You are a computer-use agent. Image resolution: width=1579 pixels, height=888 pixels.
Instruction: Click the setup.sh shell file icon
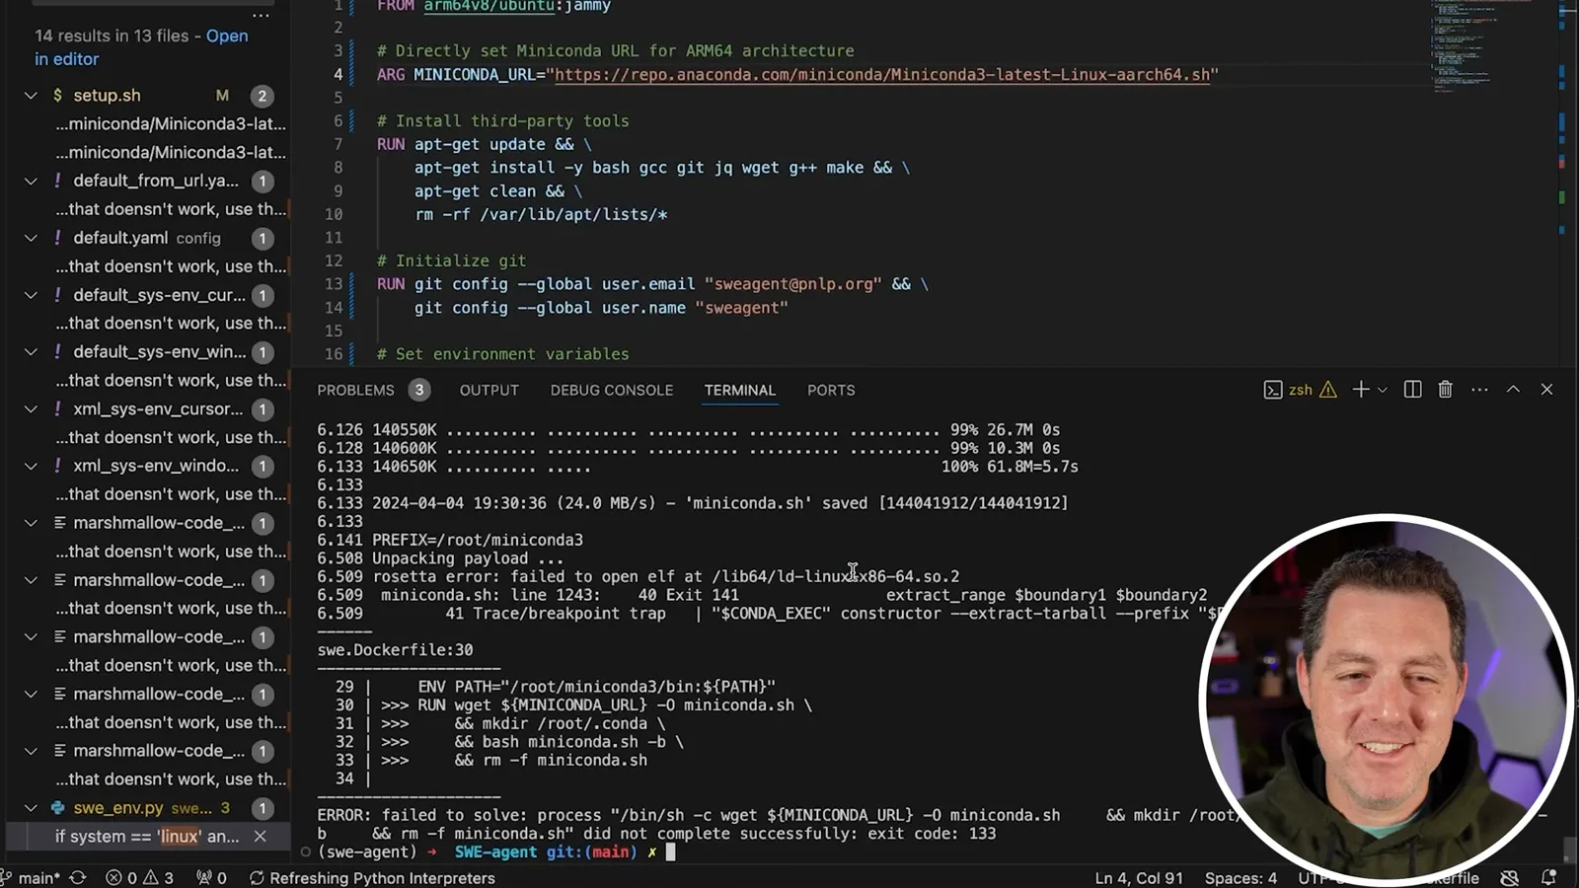(58, 96)
